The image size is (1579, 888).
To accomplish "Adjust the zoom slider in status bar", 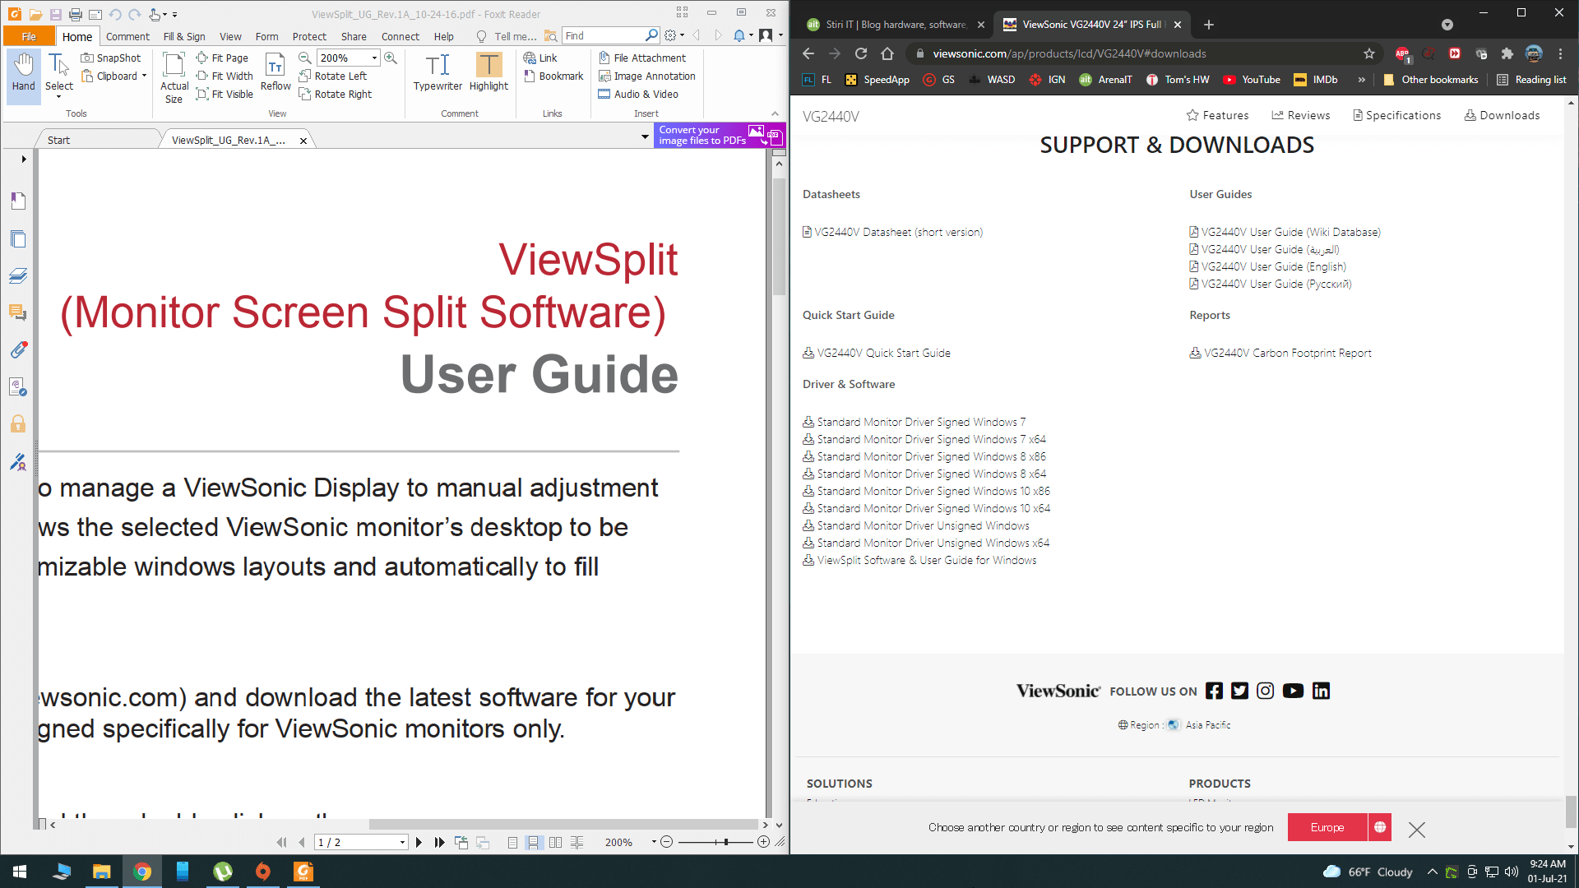I will (x=725, y=842).
